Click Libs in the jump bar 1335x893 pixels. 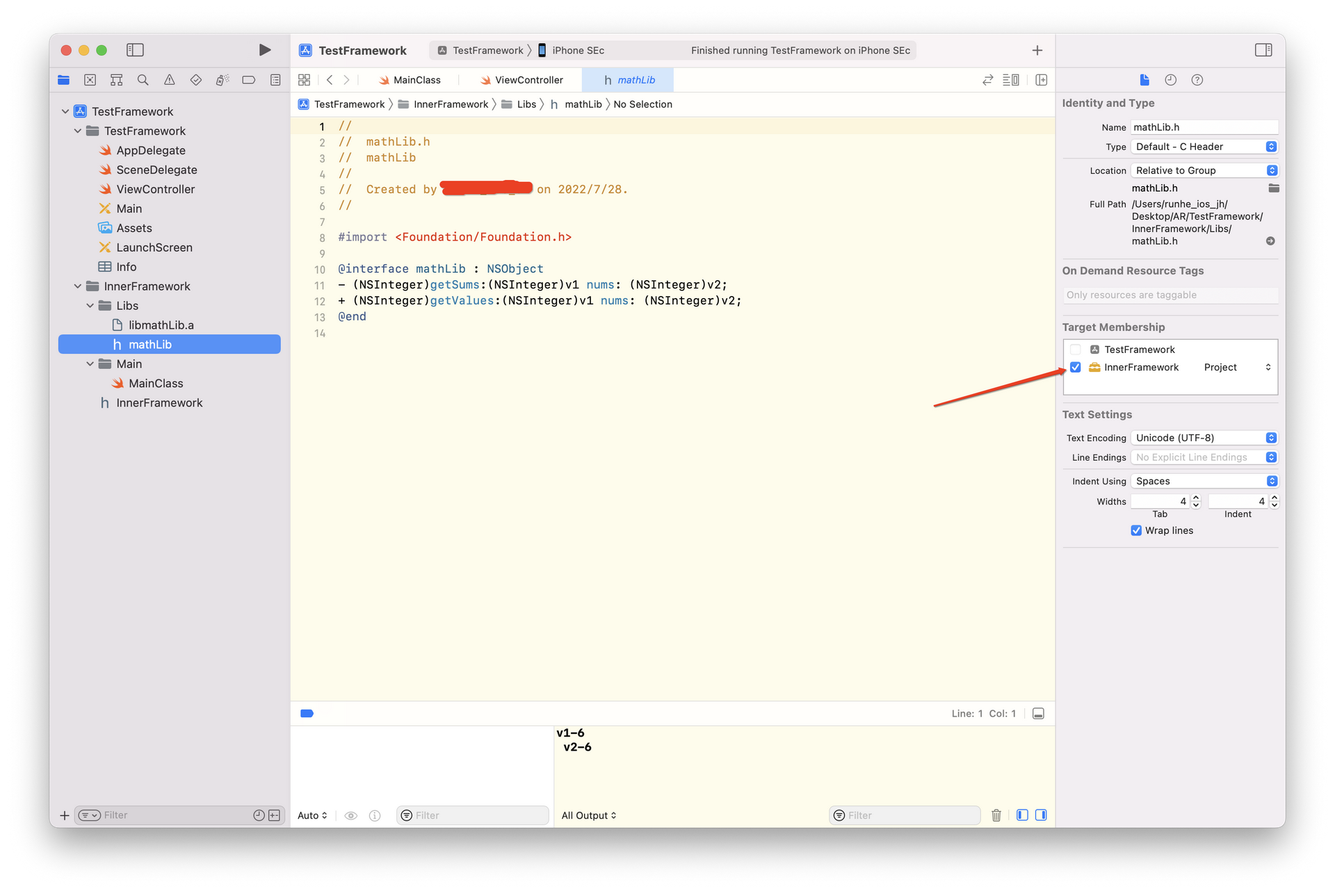point(519,104)
